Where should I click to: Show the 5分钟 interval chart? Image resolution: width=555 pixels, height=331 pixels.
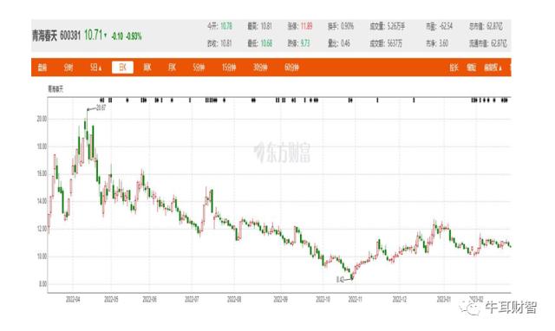199,68
